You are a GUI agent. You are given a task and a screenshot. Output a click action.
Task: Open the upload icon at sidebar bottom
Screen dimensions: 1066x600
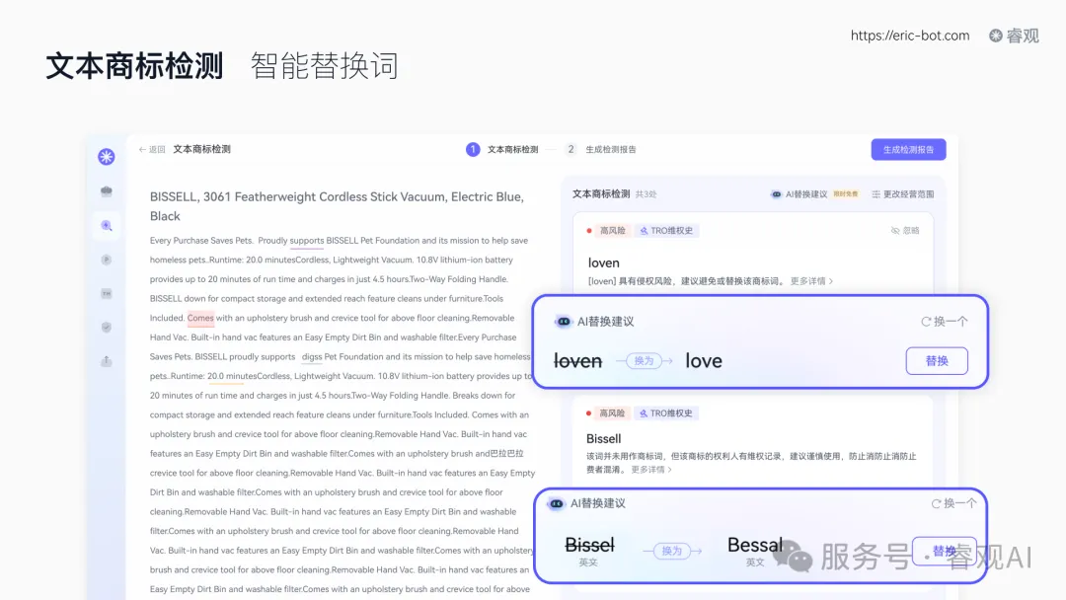tap(107, 361)
